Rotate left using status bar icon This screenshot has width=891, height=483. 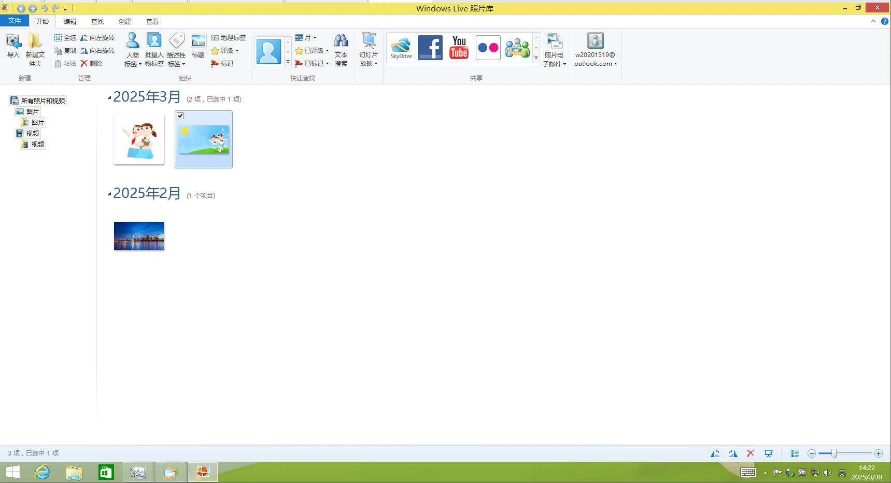[715, 453]
